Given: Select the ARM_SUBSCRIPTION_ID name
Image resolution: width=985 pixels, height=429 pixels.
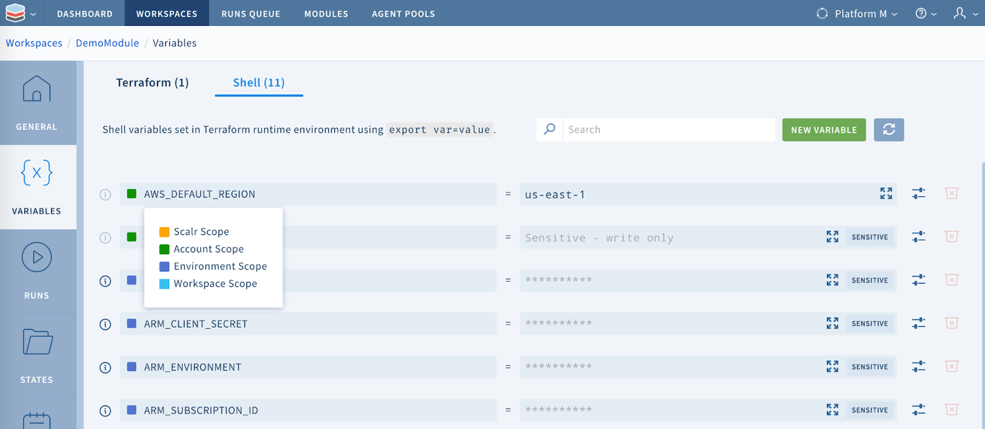Looking at the screenshot, I should (x=201, y=411).
